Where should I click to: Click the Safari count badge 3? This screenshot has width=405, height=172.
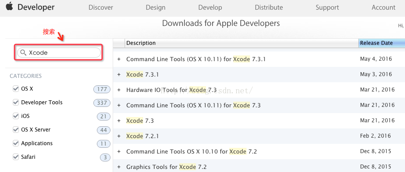point(105,157)
